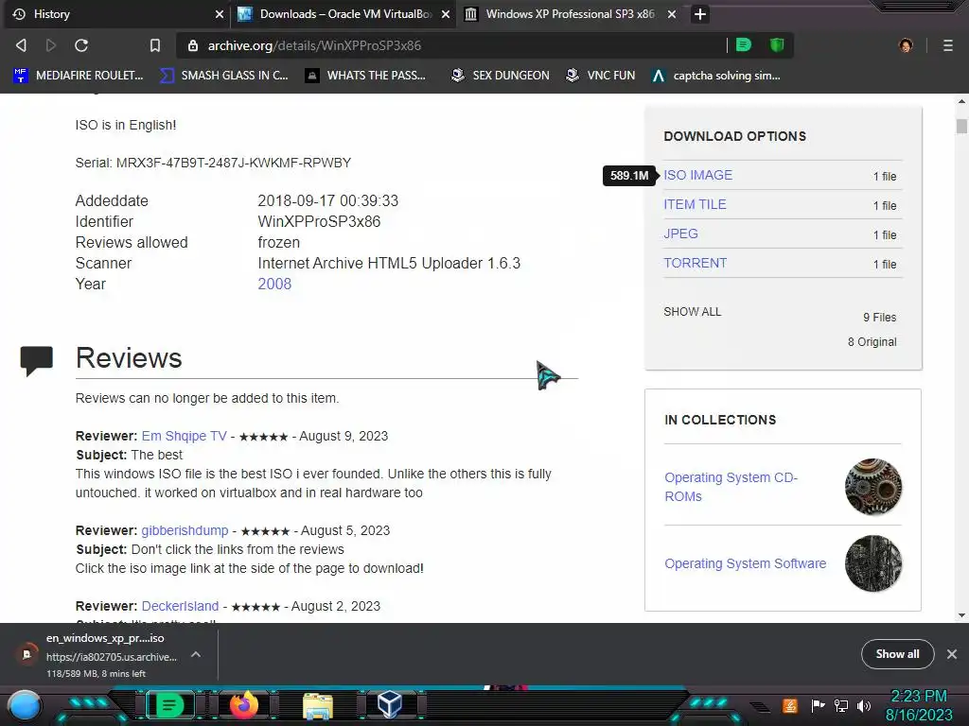Click the padlock site security icon
Viewport: 969px width, 726px height.
[x=193, y=45]
